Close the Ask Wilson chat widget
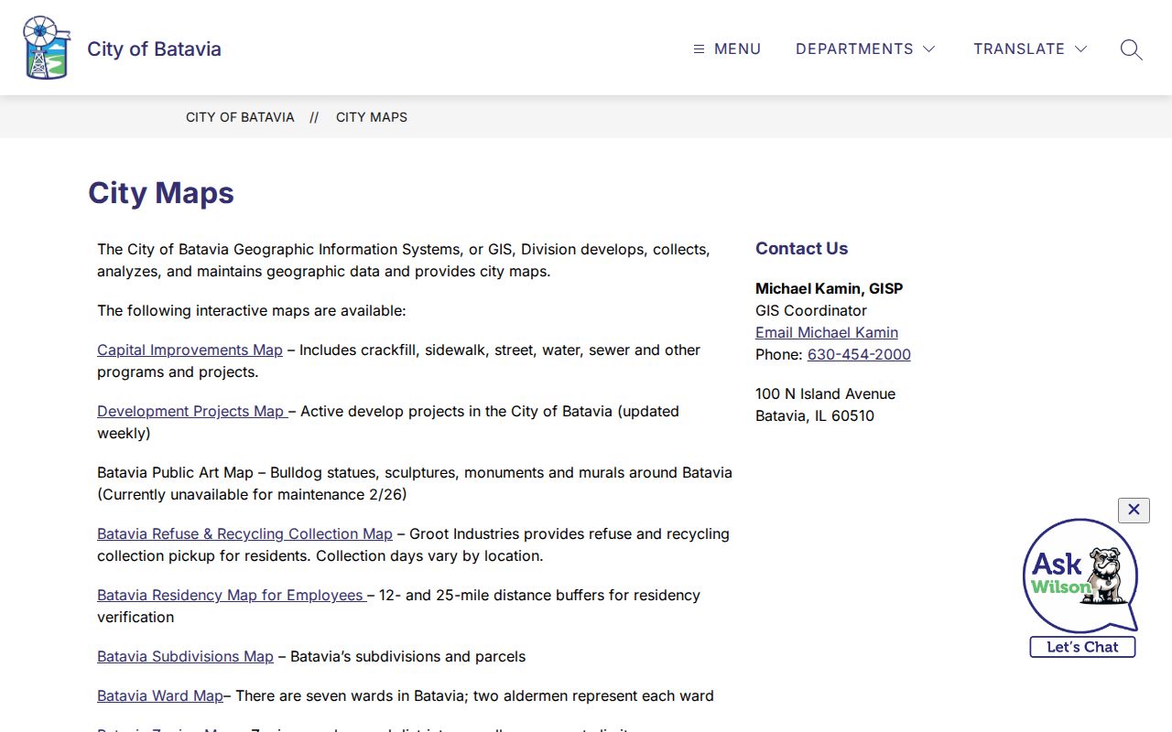 (x=1134, y=510)
